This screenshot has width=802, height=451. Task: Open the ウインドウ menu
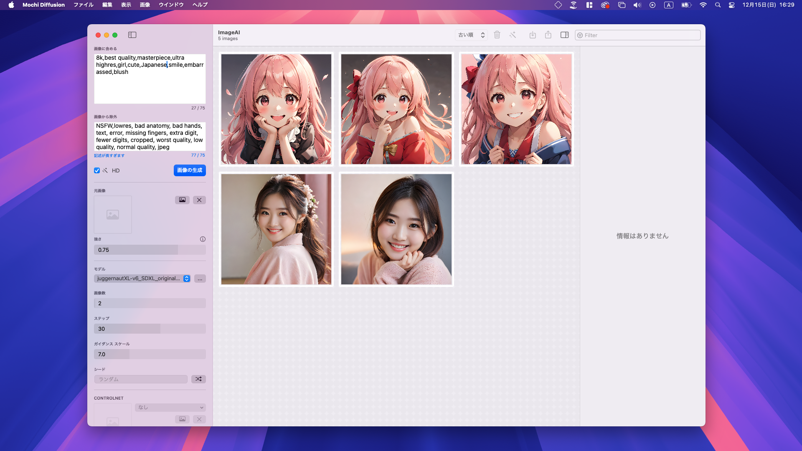point(171,5)
